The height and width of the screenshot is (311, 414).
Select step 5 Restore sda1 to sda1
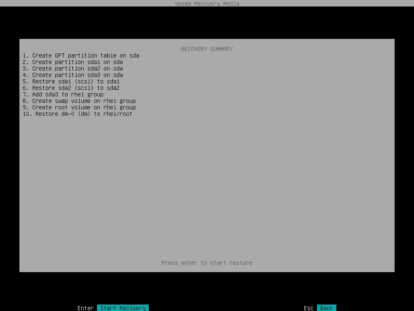[71, 81]
